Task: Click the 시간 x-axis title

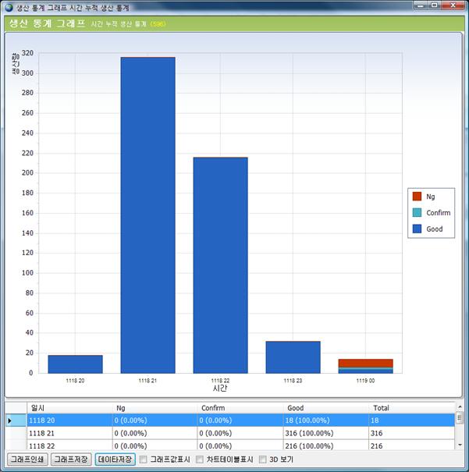Action: (x=220, y=389)
